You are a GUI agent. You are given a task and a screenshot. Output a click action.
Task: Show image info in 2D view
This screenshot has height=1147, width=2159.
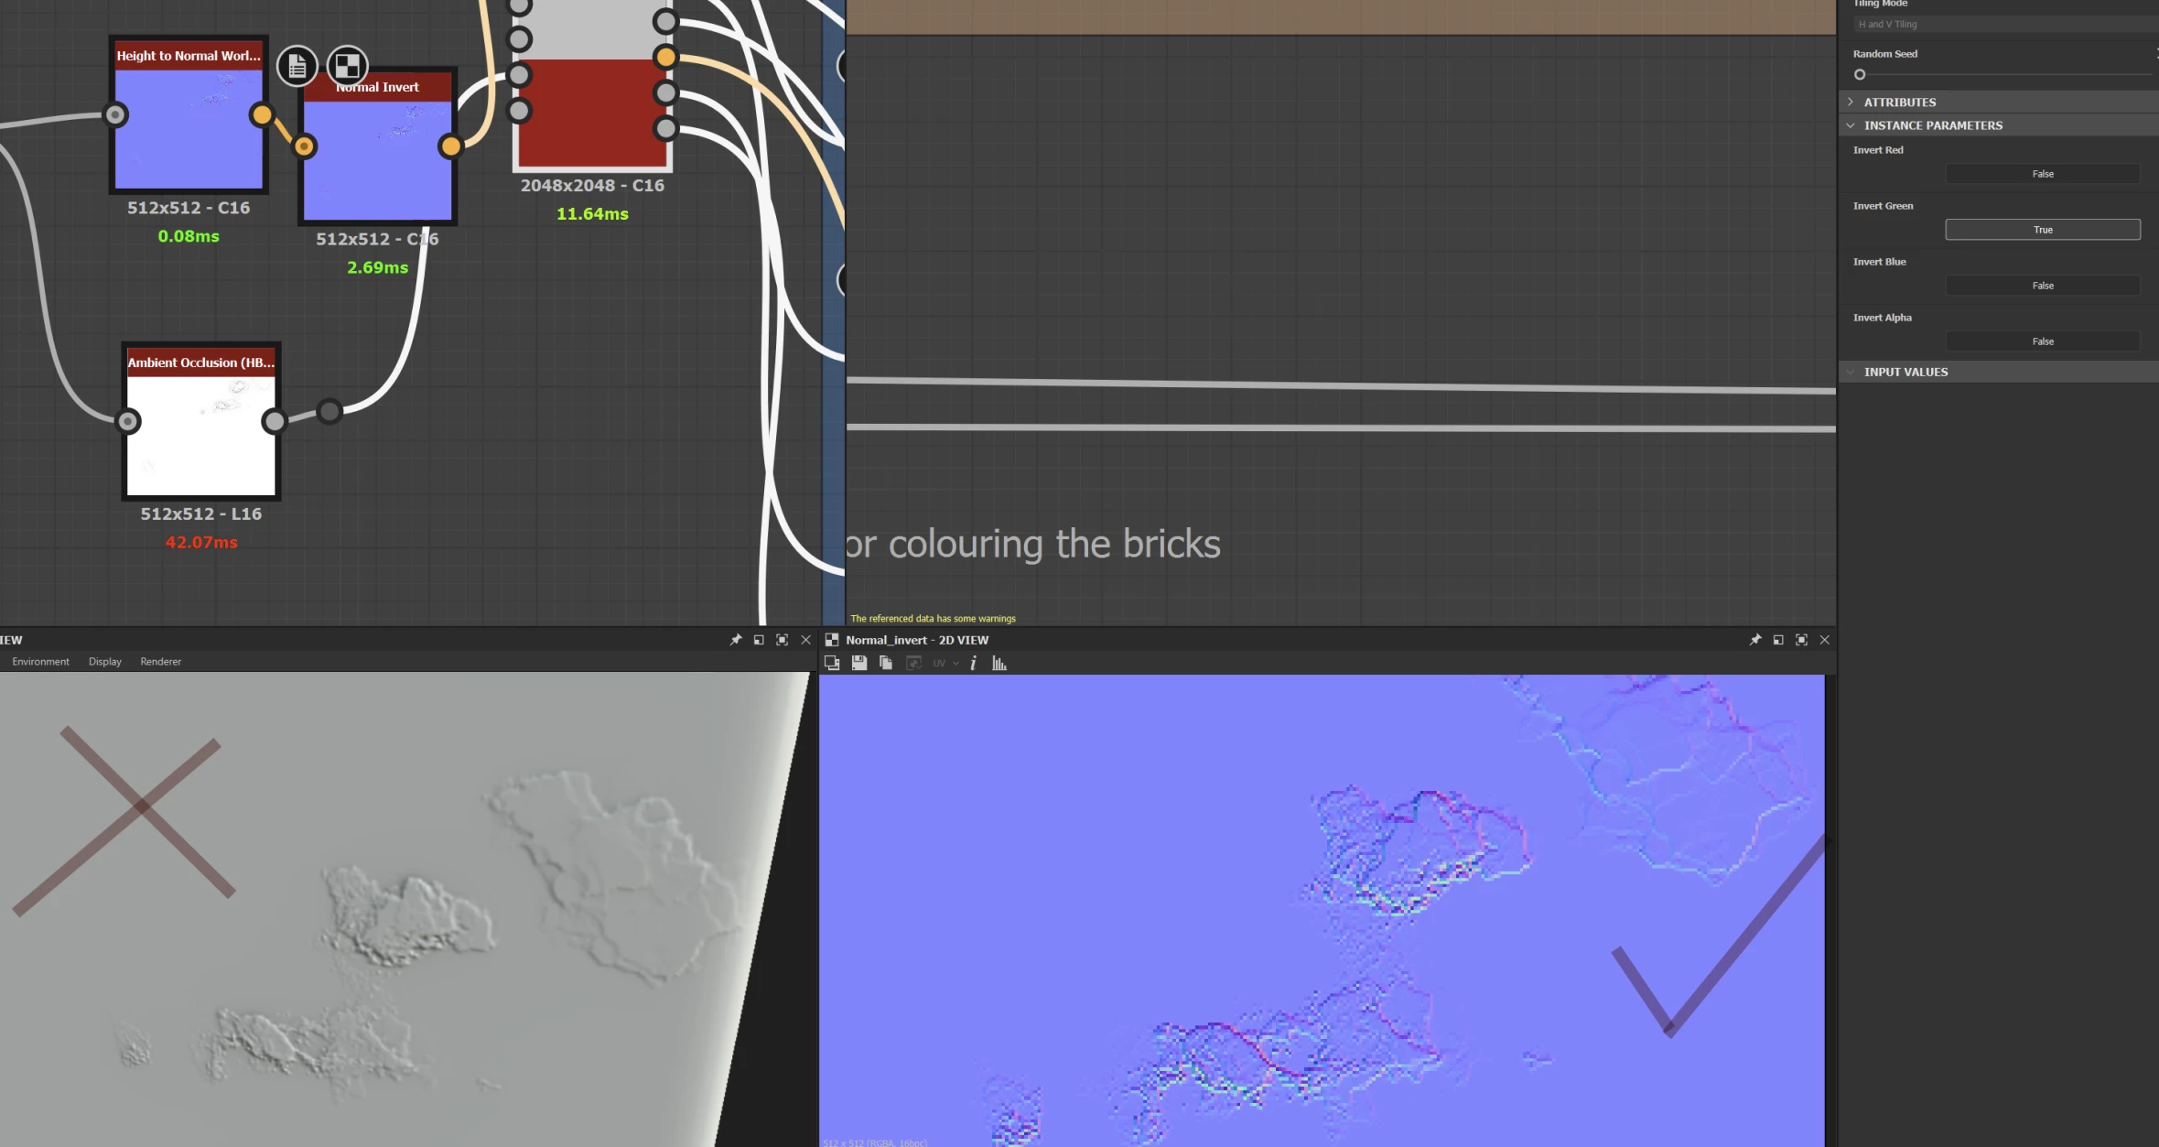pyautogui.click(x=973, y=663)
